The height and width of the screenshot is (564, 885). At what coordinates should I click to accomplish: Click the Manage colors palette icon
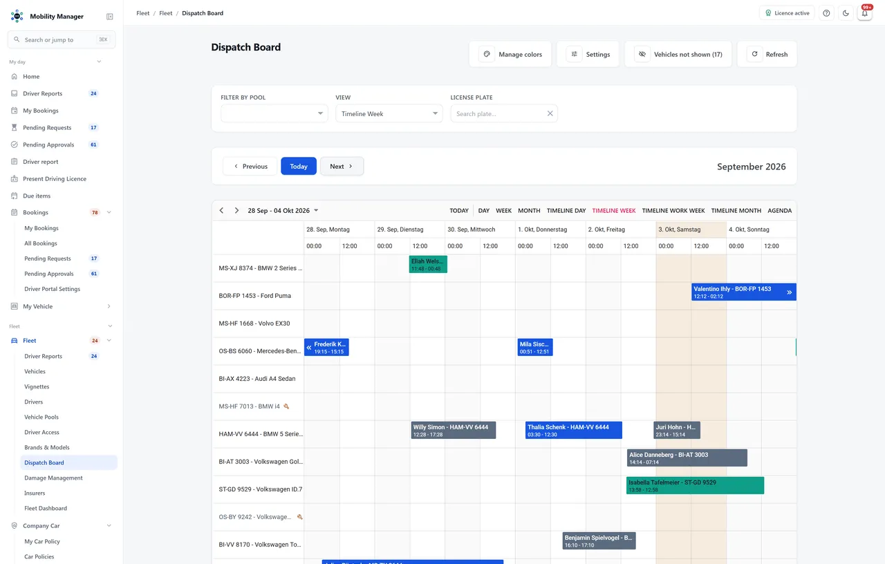pyautogui.click(x=487, y=54)
